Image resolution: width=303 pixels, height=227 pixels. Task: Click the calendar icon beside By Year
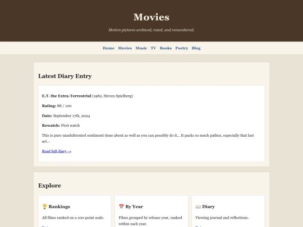click(121, 206)
